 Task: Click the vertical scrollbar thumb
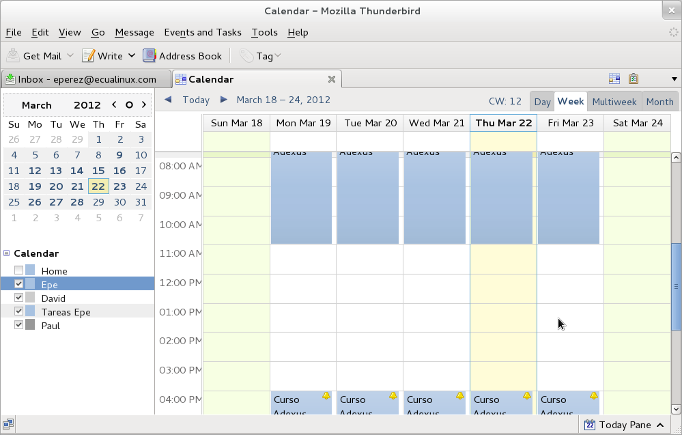(676, 286)
